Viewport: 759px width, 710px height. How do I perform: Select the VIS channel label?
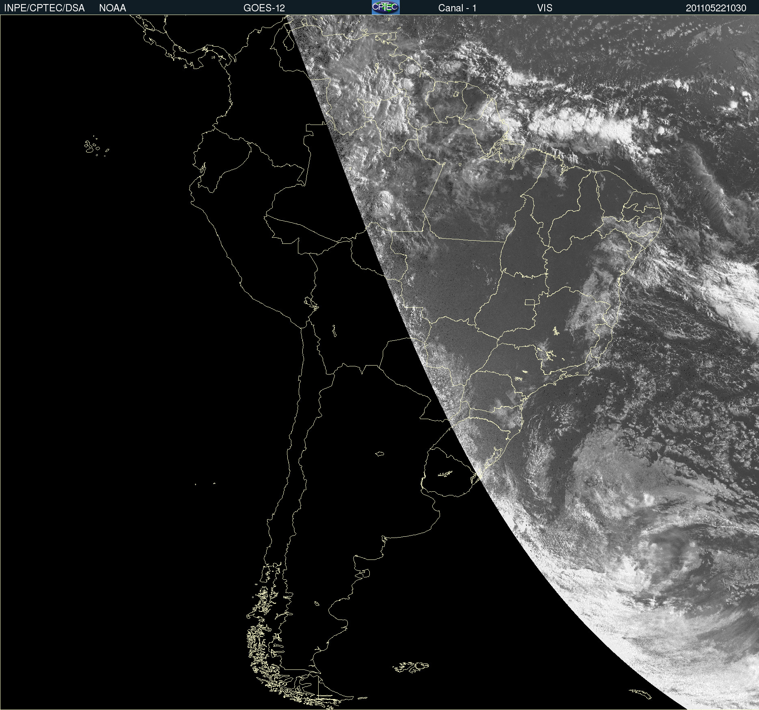[x=545, y=8]
